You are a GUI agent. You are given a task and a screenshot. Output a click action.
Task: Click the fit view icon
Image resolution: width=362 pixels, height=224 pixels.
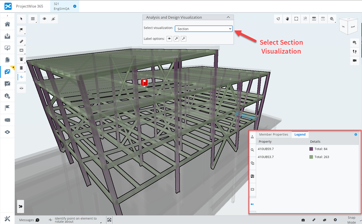296,19
